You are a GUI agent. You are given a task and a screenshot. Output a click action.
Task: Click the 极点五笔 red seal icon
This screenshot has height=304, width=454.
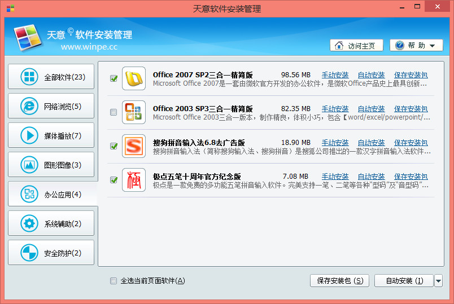point(133,180)
